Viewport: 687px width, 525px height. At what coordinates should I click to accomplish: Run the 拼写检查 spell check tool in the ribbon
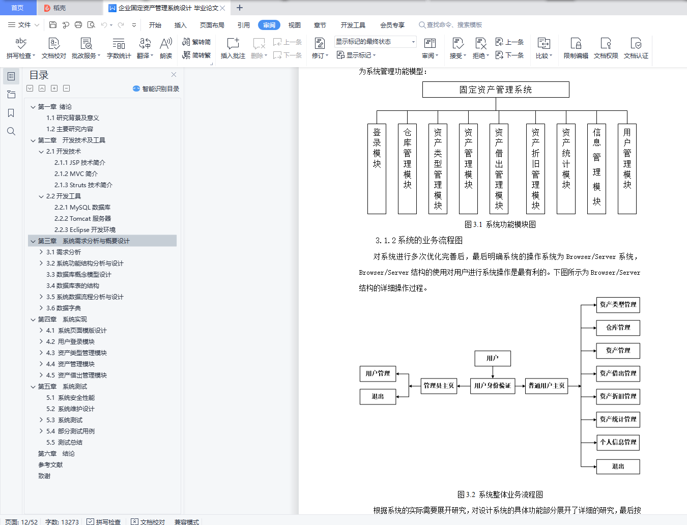click(x=20, y=48)
